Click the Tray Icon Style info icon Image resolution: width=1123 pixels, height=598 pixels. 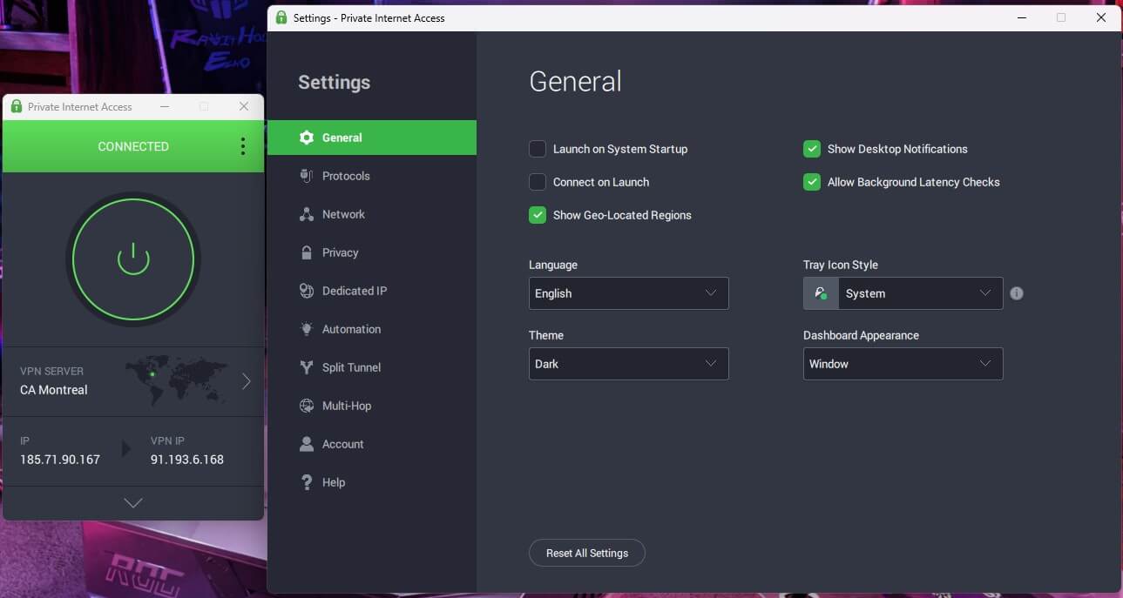pos(1017,293)
